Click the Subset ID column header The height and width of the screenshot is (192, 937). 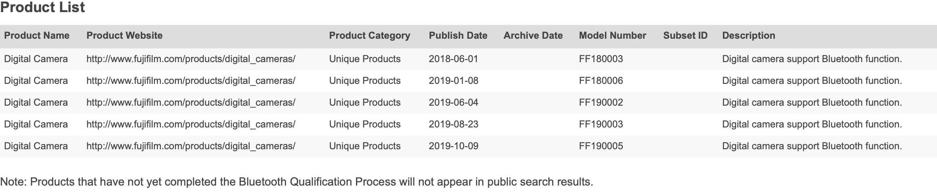tap(685, 35)
